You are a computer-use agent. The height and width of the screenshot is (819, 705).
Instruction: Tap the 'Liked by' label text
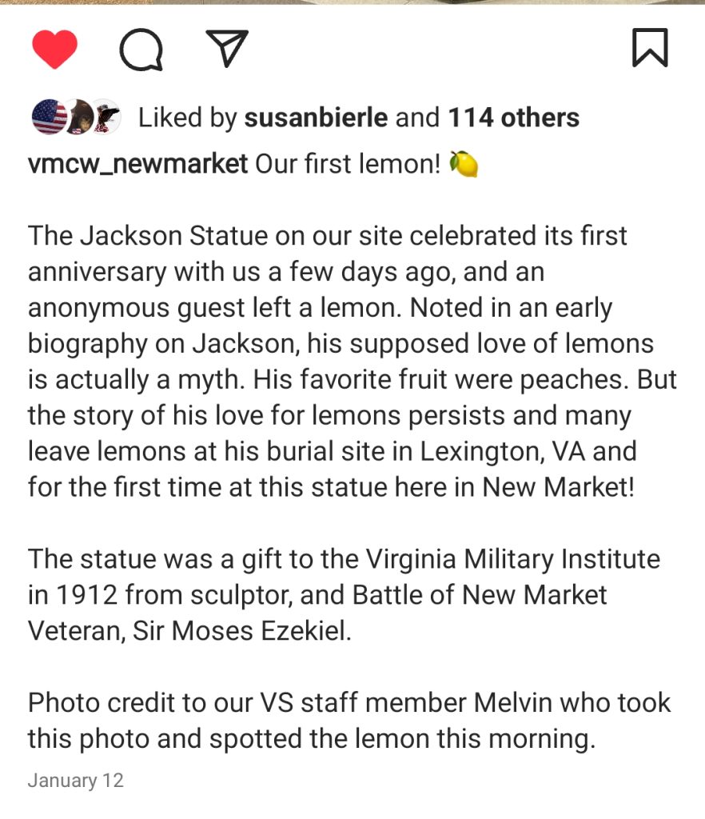pyautogui.click(x=188, y=118)
